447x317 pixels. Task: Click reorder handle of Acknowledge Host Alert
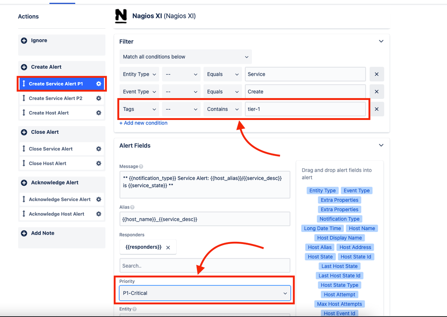pos(24,214)
